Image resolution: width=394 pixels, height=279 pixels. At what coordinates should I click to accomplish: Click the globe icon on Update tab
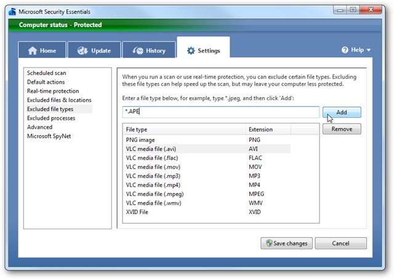click(82, 51)
